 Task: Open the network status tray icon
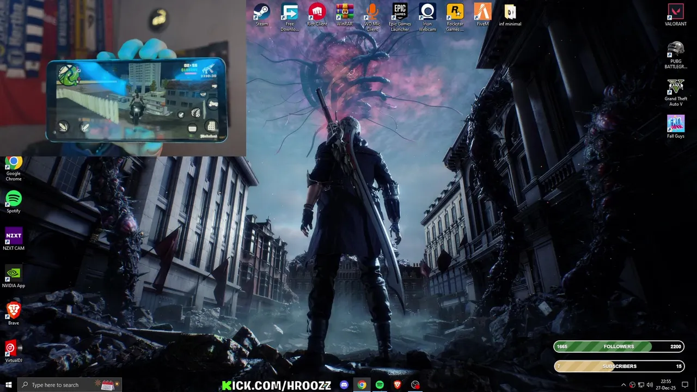click(x=641, y=385)
